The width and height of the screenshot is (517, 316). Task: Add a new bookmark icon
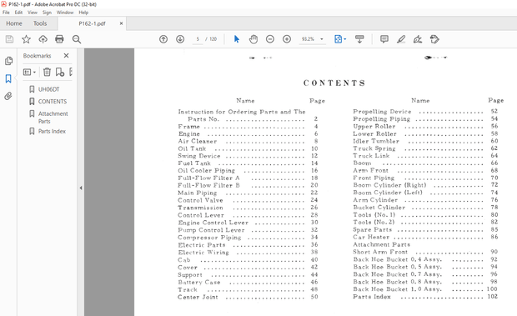[60, 72]
